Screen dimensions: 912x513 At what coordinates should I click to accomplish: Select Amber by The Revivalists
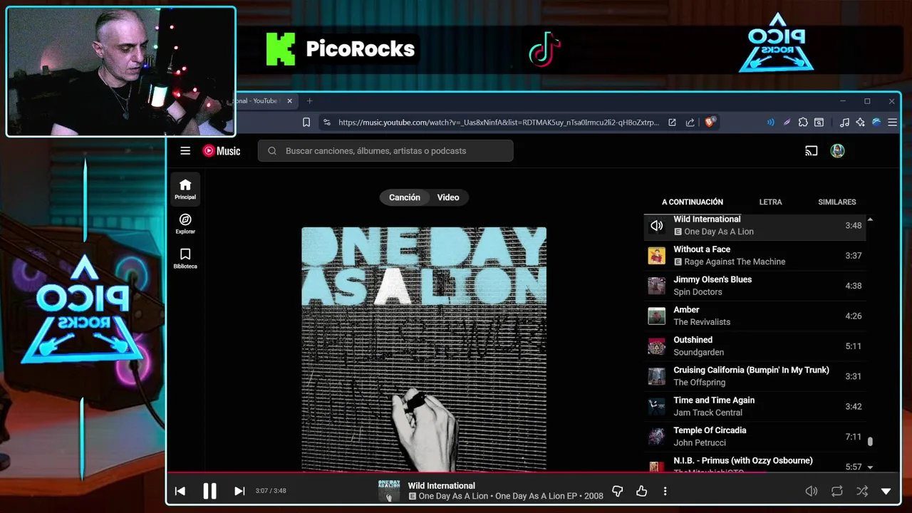pos(755,316)
